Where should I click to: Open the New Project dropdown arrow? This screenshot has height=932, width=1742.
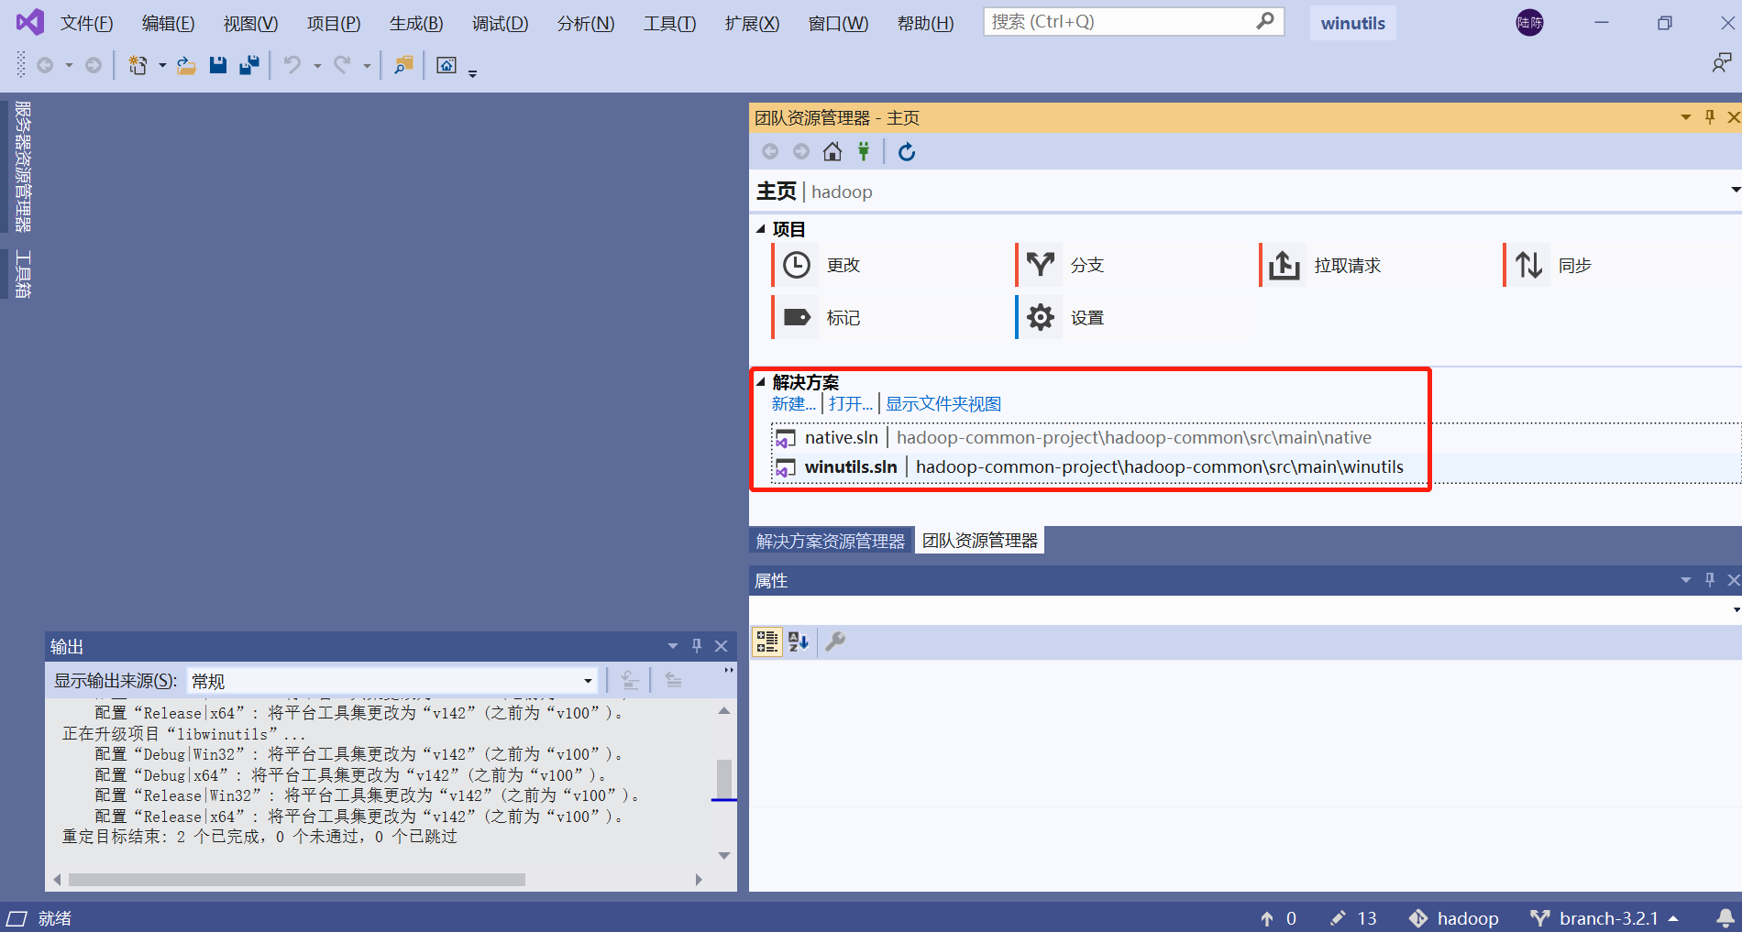click(x=162, y=66)
